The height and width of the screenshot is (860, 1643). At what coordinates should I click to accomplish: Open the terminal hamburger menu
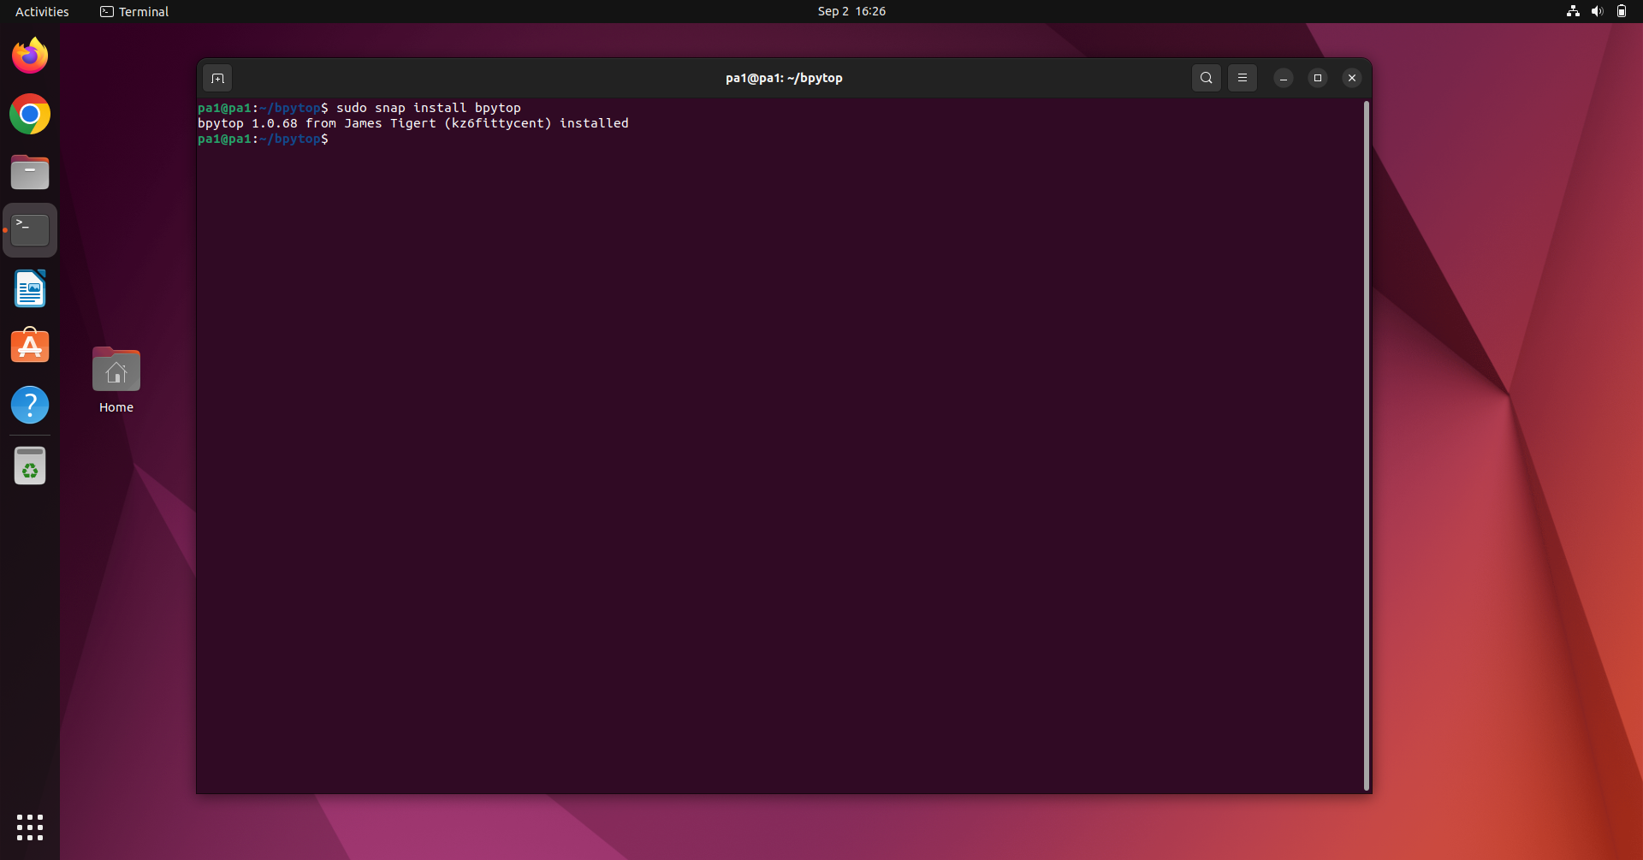click(x=1243, y=77)
